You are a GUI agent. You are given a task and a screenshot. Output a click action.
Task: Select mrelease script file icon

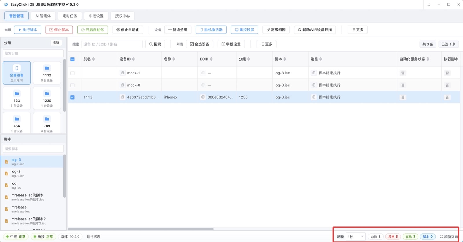point(6,209)
